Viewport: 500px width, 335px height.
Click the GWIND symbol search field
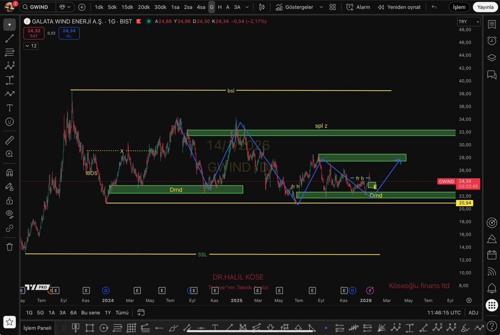37,7
